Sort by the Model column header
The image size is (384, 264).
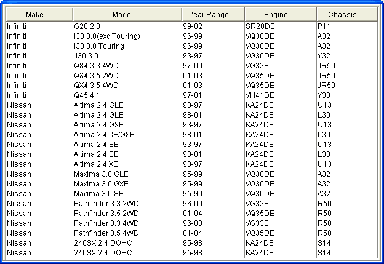[x=127, y=14]
